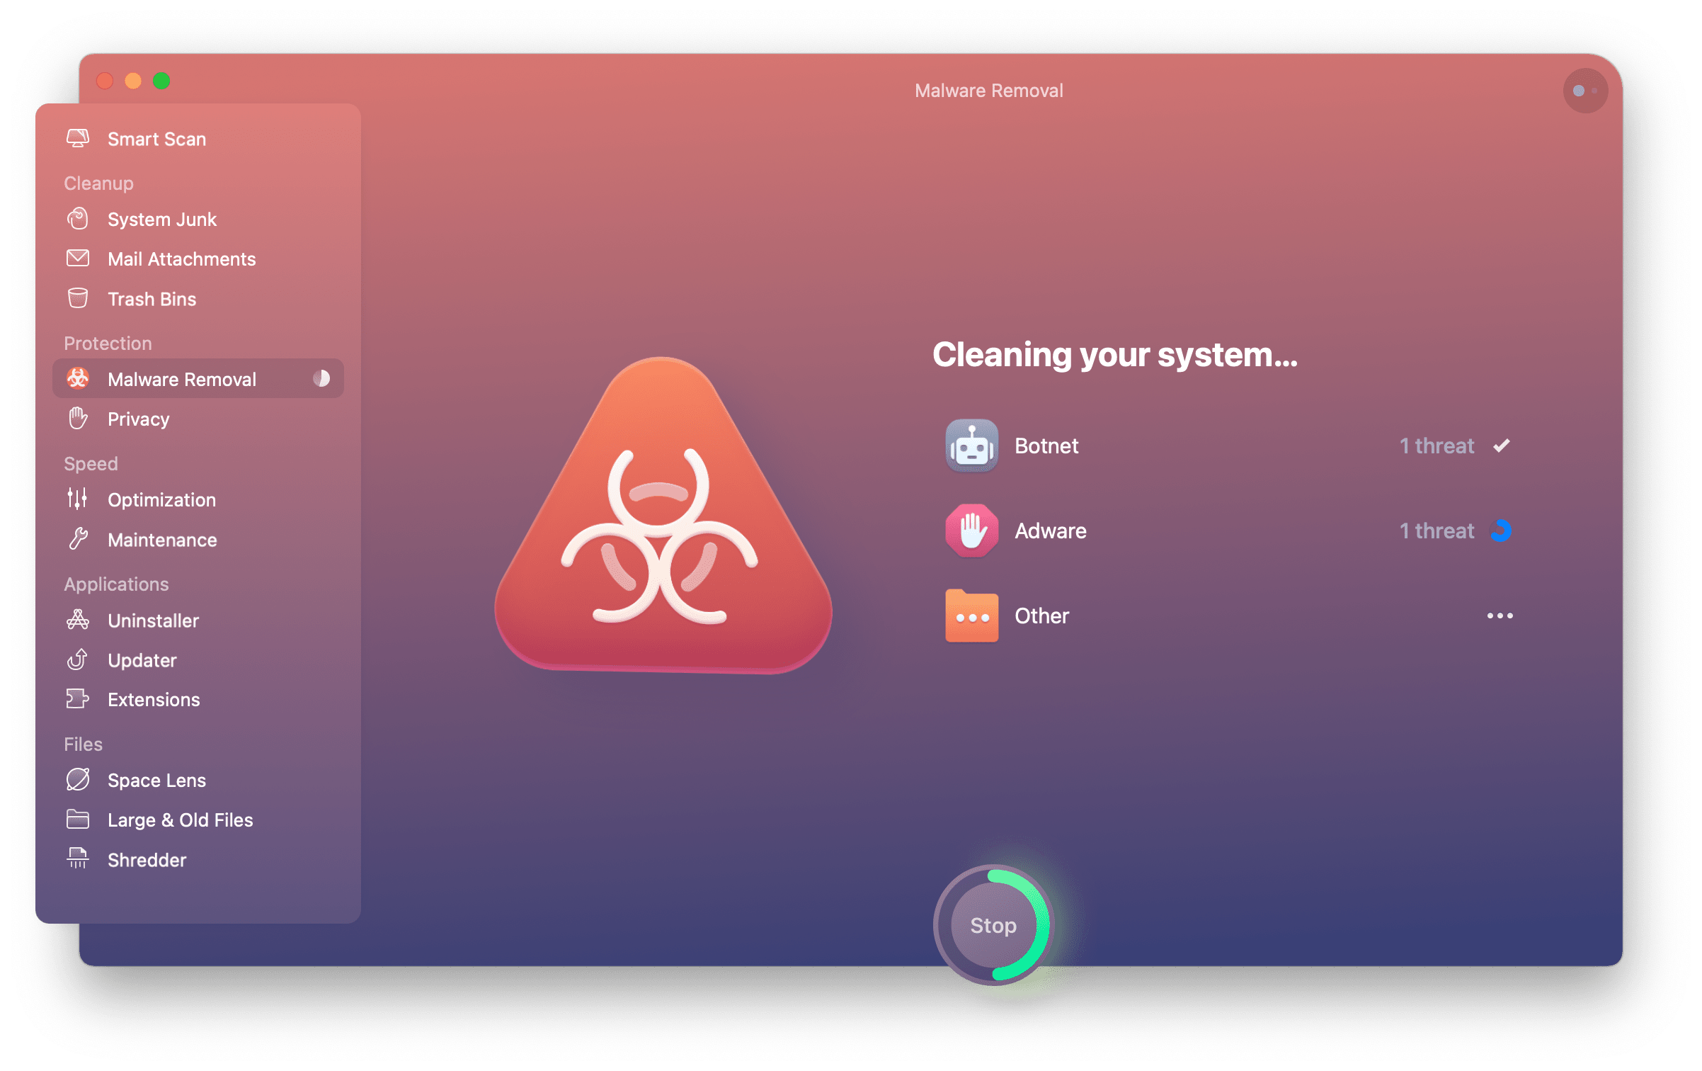Click the Space Lens sidebar icon
The image size is (1702, 1071).
76,780
